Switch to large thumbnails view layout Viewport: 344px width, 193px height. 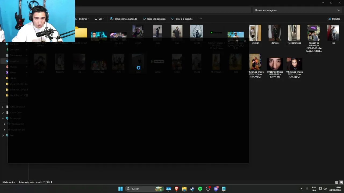point(341,182)
